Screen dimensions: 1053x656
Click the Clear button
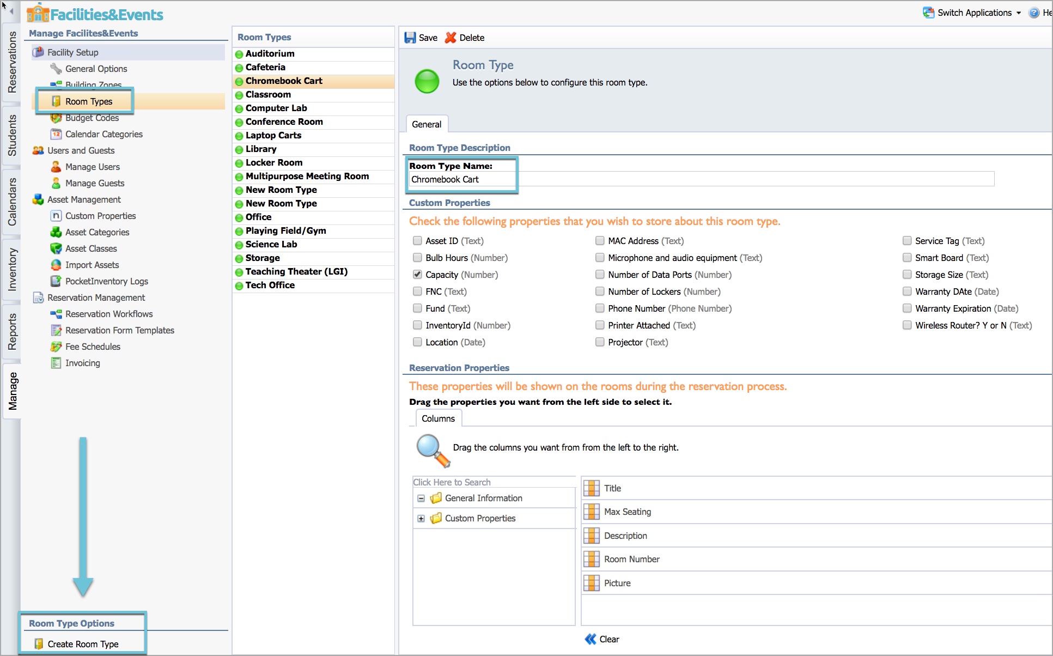click(x=602, y=639)
